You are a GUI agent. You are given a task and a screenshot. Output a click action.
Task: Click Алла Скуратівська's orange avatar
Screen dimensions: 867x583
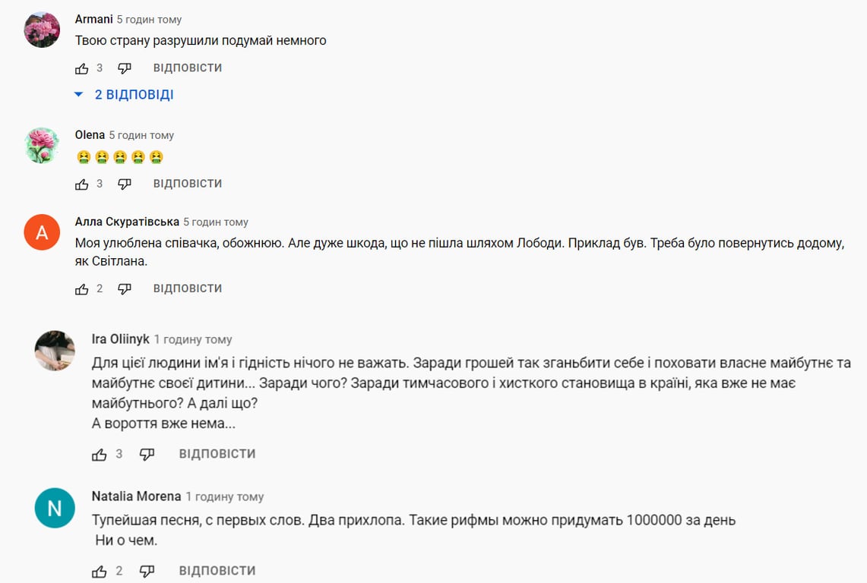tap(43, 232)
